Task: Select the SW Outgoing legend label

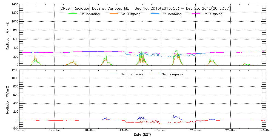Action: [x=130, y=14]
